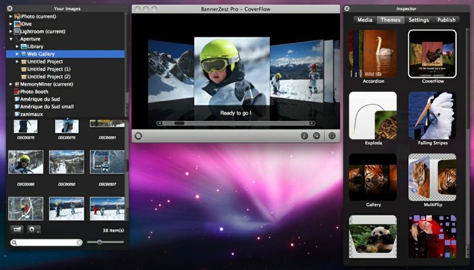The image size is (474, 270).
Task: Click the thumbnail size slider knob
Action: click(99, 242)
